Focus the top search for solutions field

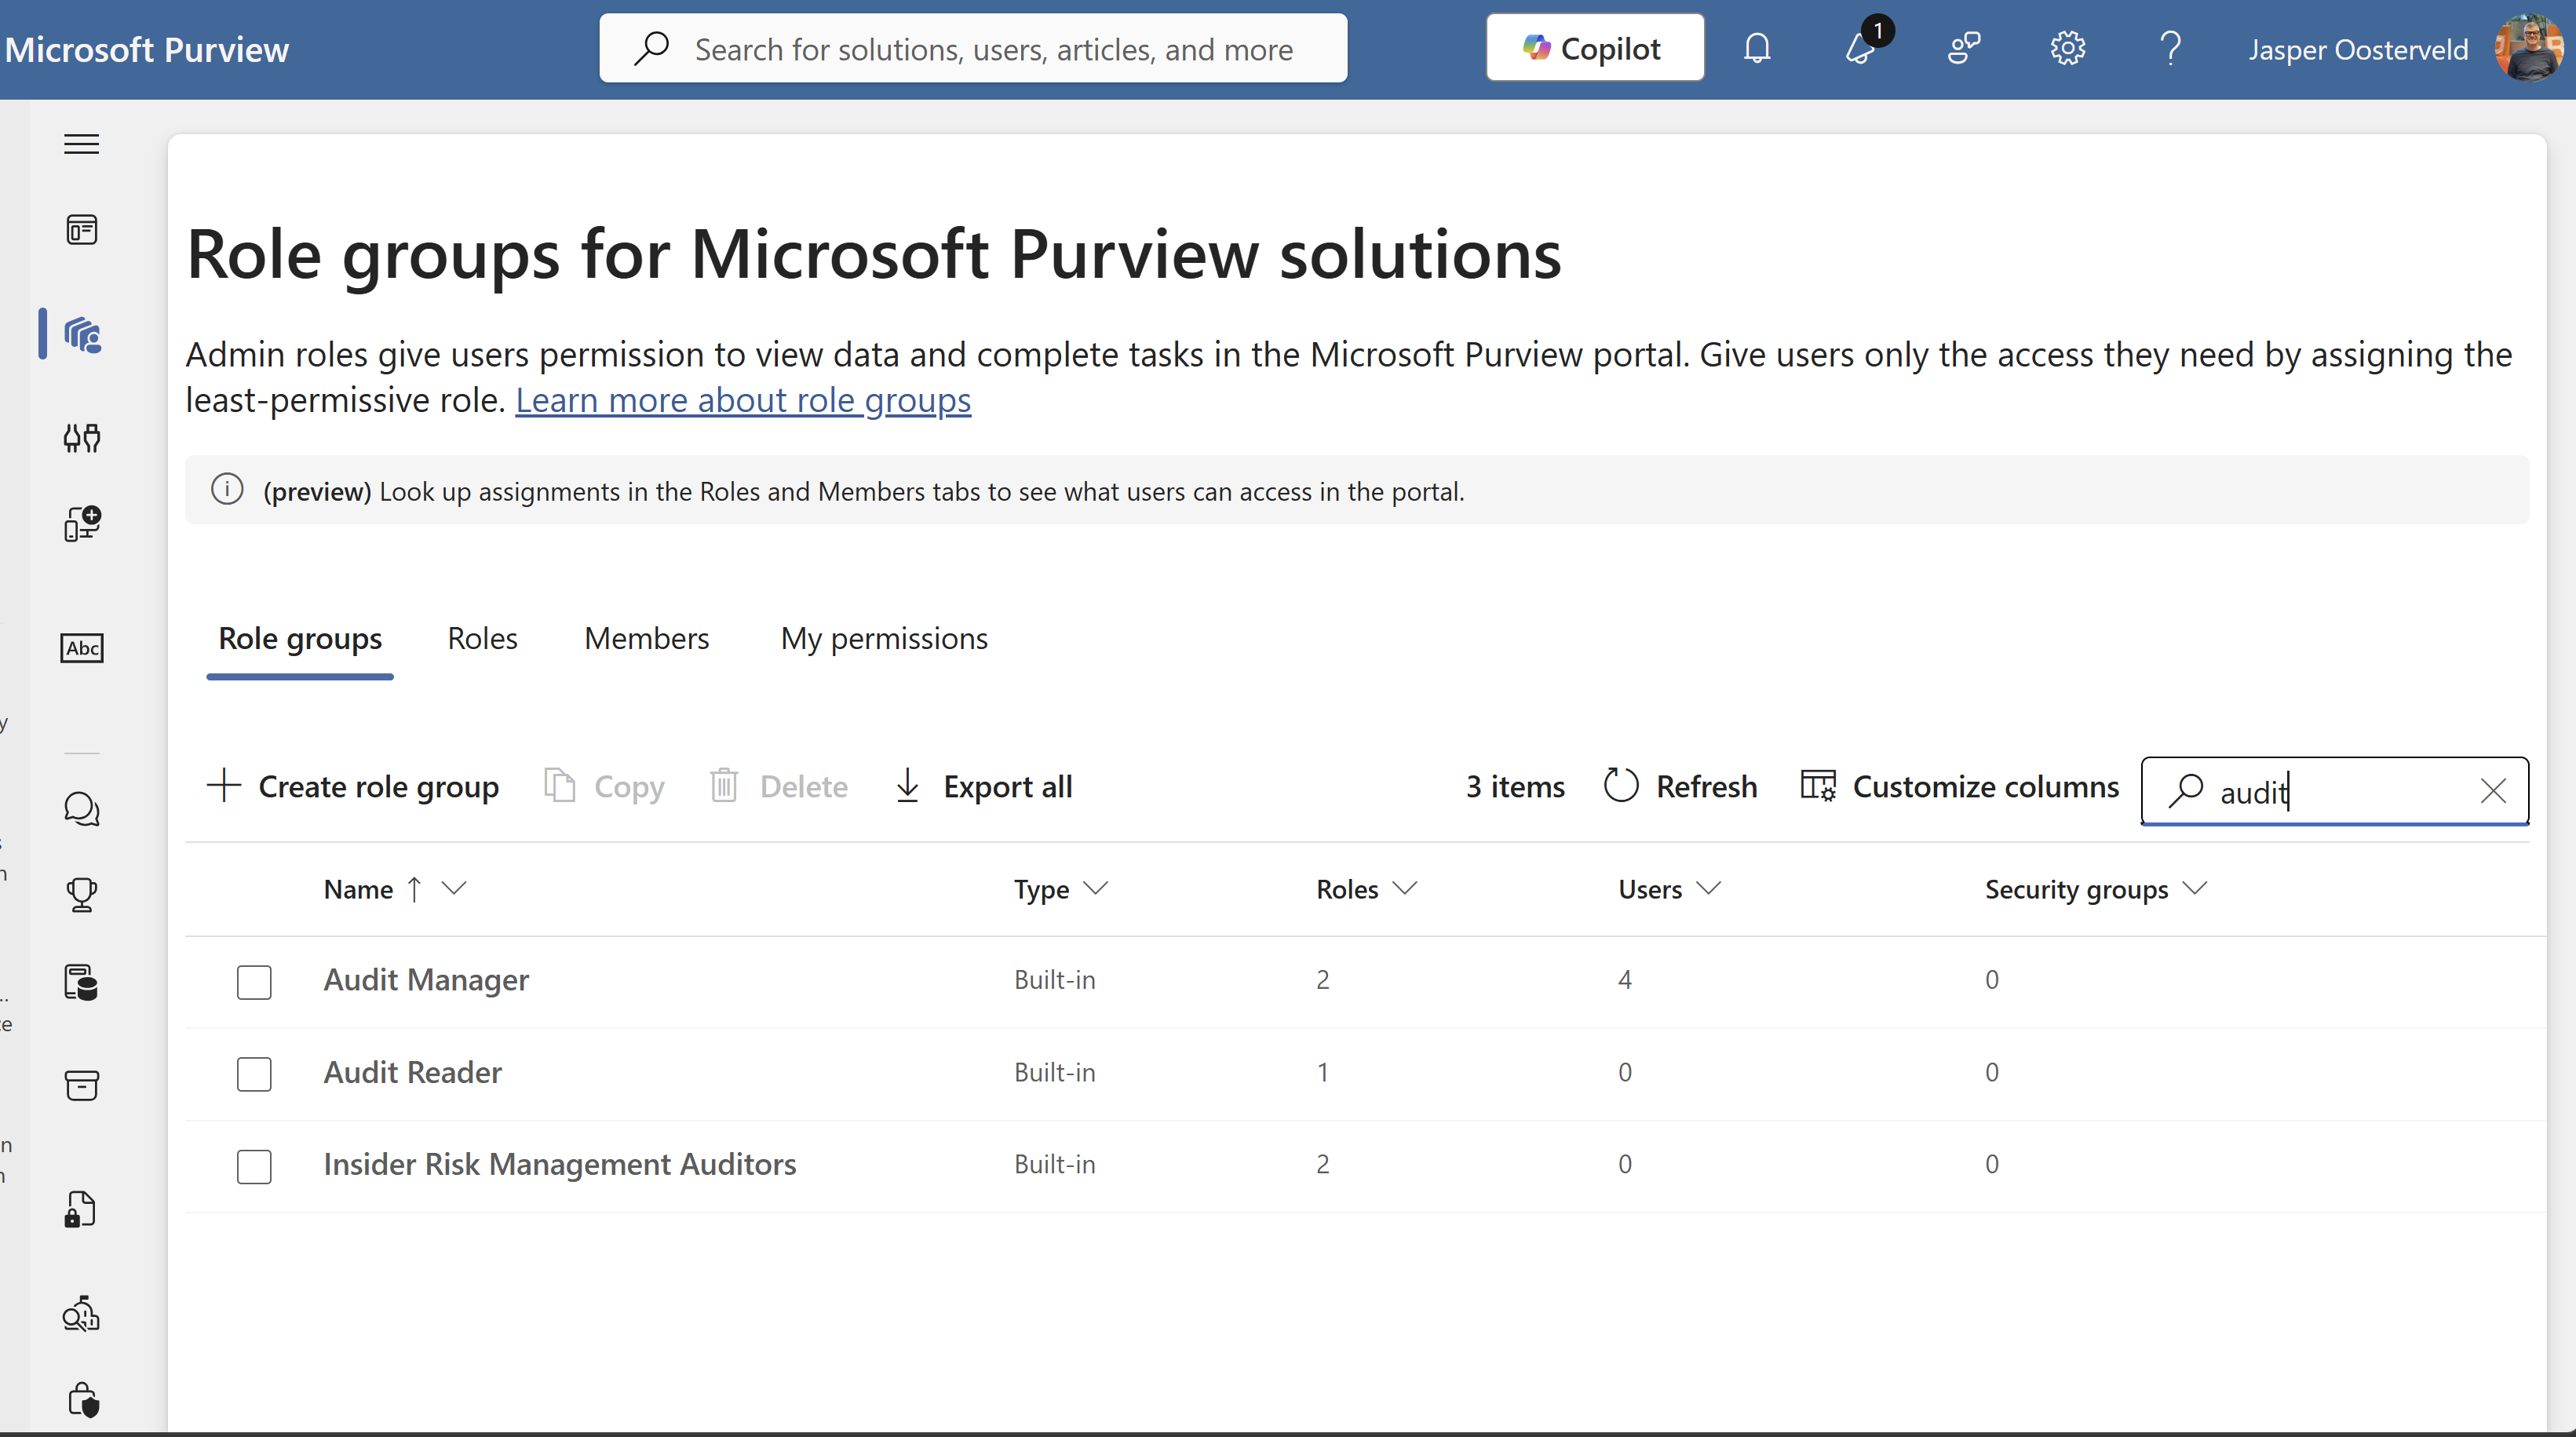(973, 48)
